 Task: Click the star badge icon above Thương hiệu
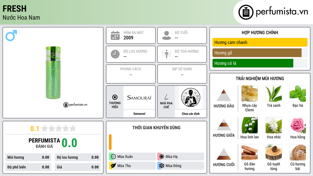115,97
